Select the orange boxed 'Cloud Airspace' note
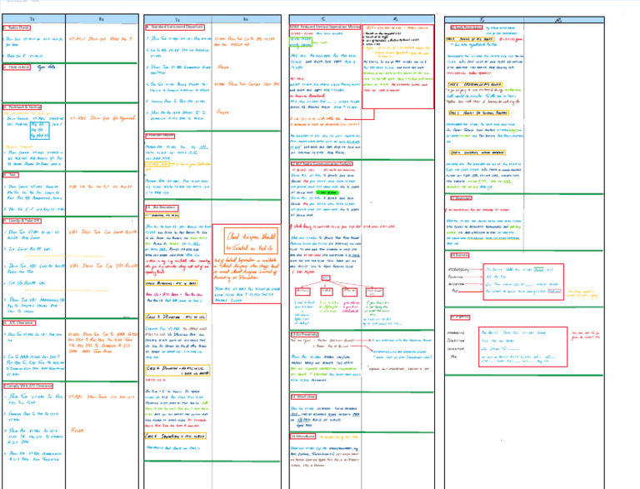This screenshot has width=640, height=489. [x=251, y=241]
